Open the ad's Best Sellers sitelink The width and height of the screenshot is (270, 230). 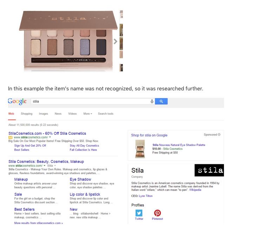22,150
